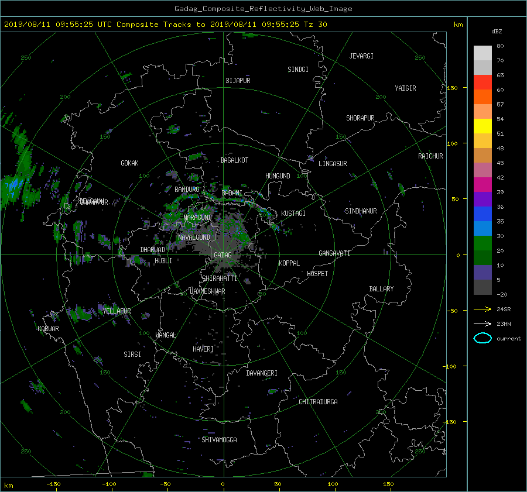527x492 pixels.
Task: Click the CHITRADURGA city label
Action: pyautogui.click(x=318, y=402)
